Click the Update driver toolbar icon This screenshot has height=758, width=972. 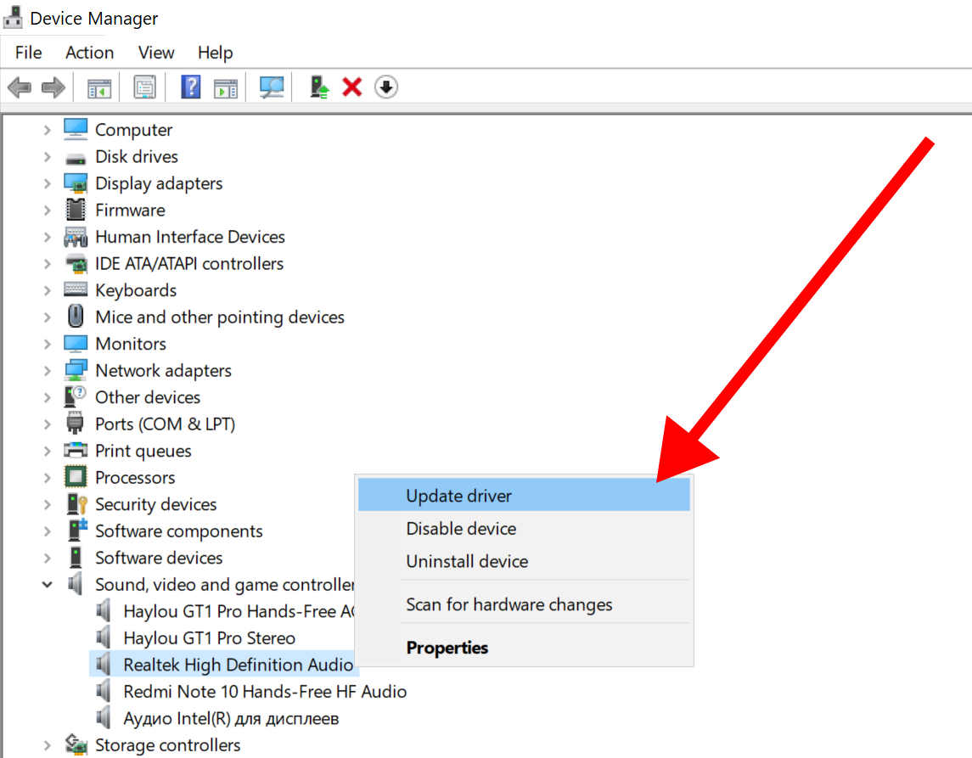click(318, 87)
